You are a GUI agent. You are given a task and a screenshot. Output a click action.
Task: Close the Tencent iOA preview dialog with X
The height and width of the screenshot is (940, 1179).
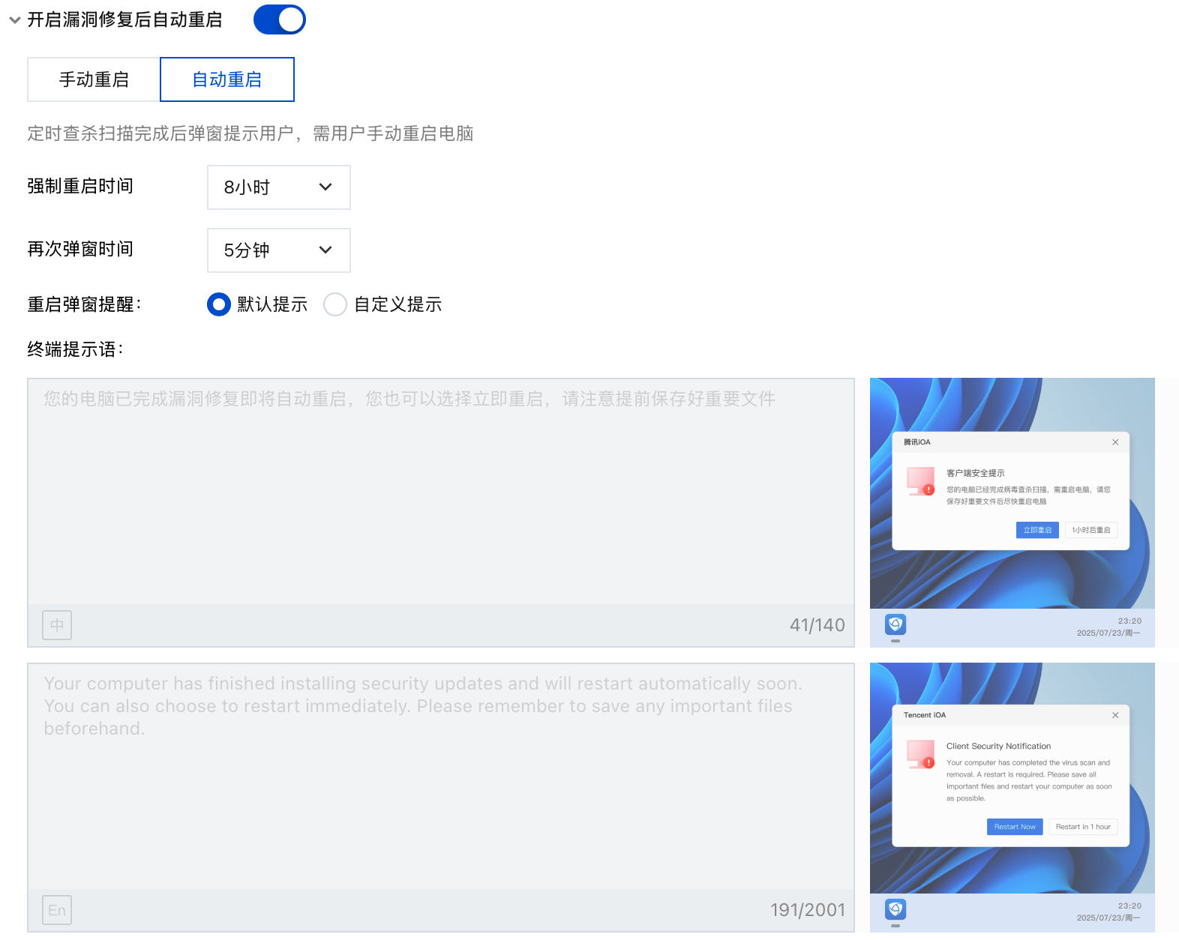[1115, 715]
